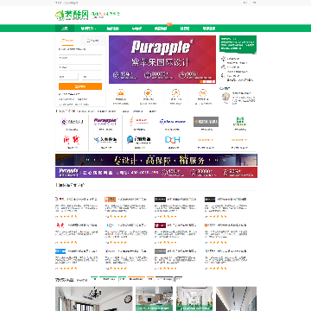
Task: Open the Purapple purple-red strip banner
Action: 156,173
